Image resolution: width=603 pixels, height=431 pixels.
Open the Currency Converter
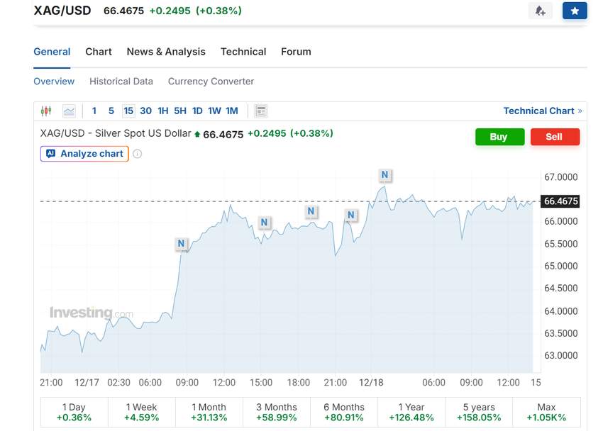[210, 81]
